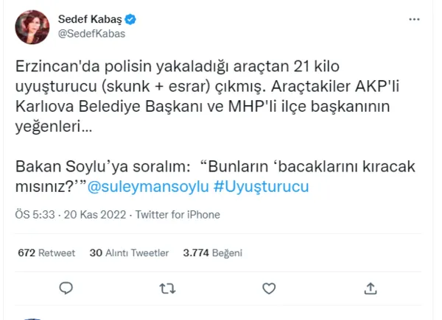
Task: Click the #Uyuşturucu hashtag
Action: [262, 187]
